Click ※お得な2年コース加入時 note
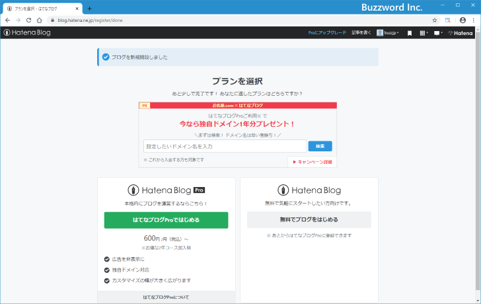This screenshot has width=481, height=304. coord(166,248)
